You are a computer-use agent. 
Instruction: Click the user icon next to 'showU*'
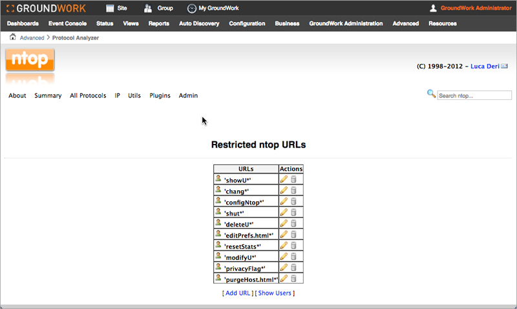click(x=218, y=178)
